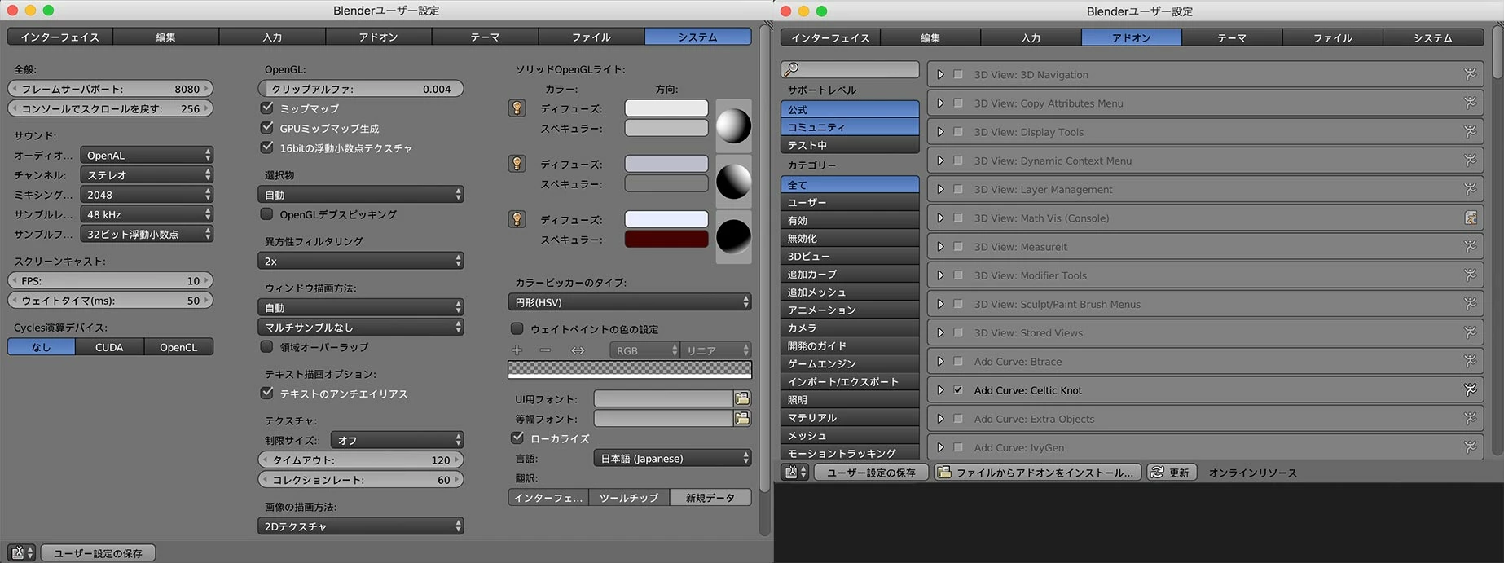This screenshot has height=563, width=1504.
Task: Click support icon on Modifier Tools row
Action: 1470,275
